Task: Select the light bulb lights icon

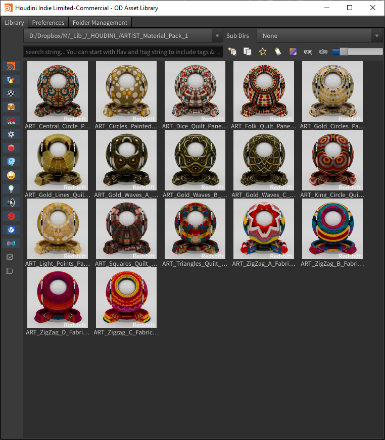Action: (x=11, y=189)
